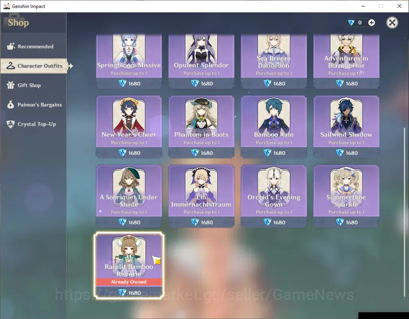Viewport: 409px width, 319px height.
Task: Open Paimon's Bargains tab
Action: (33, 104)
